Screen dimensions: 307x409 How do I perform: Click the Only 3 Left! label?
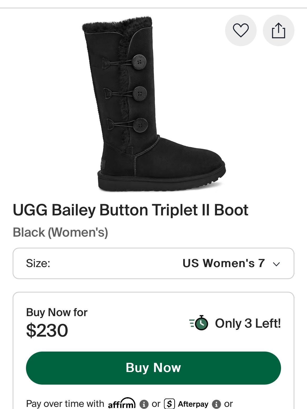247,324
